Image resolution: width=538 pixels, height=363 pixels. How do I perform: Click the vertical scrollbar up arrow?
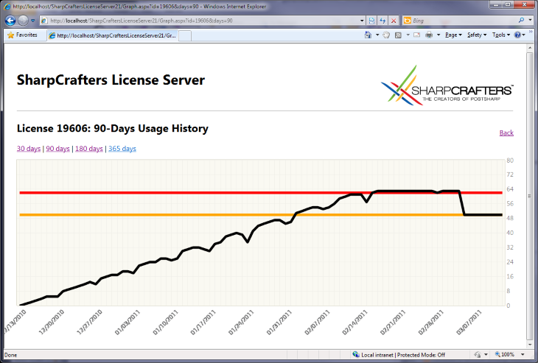click(x=530, y=49)
